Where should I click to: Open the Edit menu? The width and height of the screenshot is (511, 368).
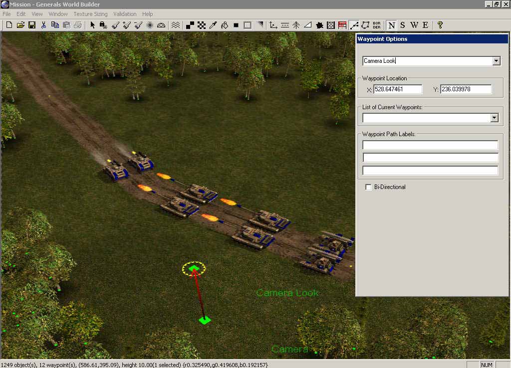click(21, 14)
